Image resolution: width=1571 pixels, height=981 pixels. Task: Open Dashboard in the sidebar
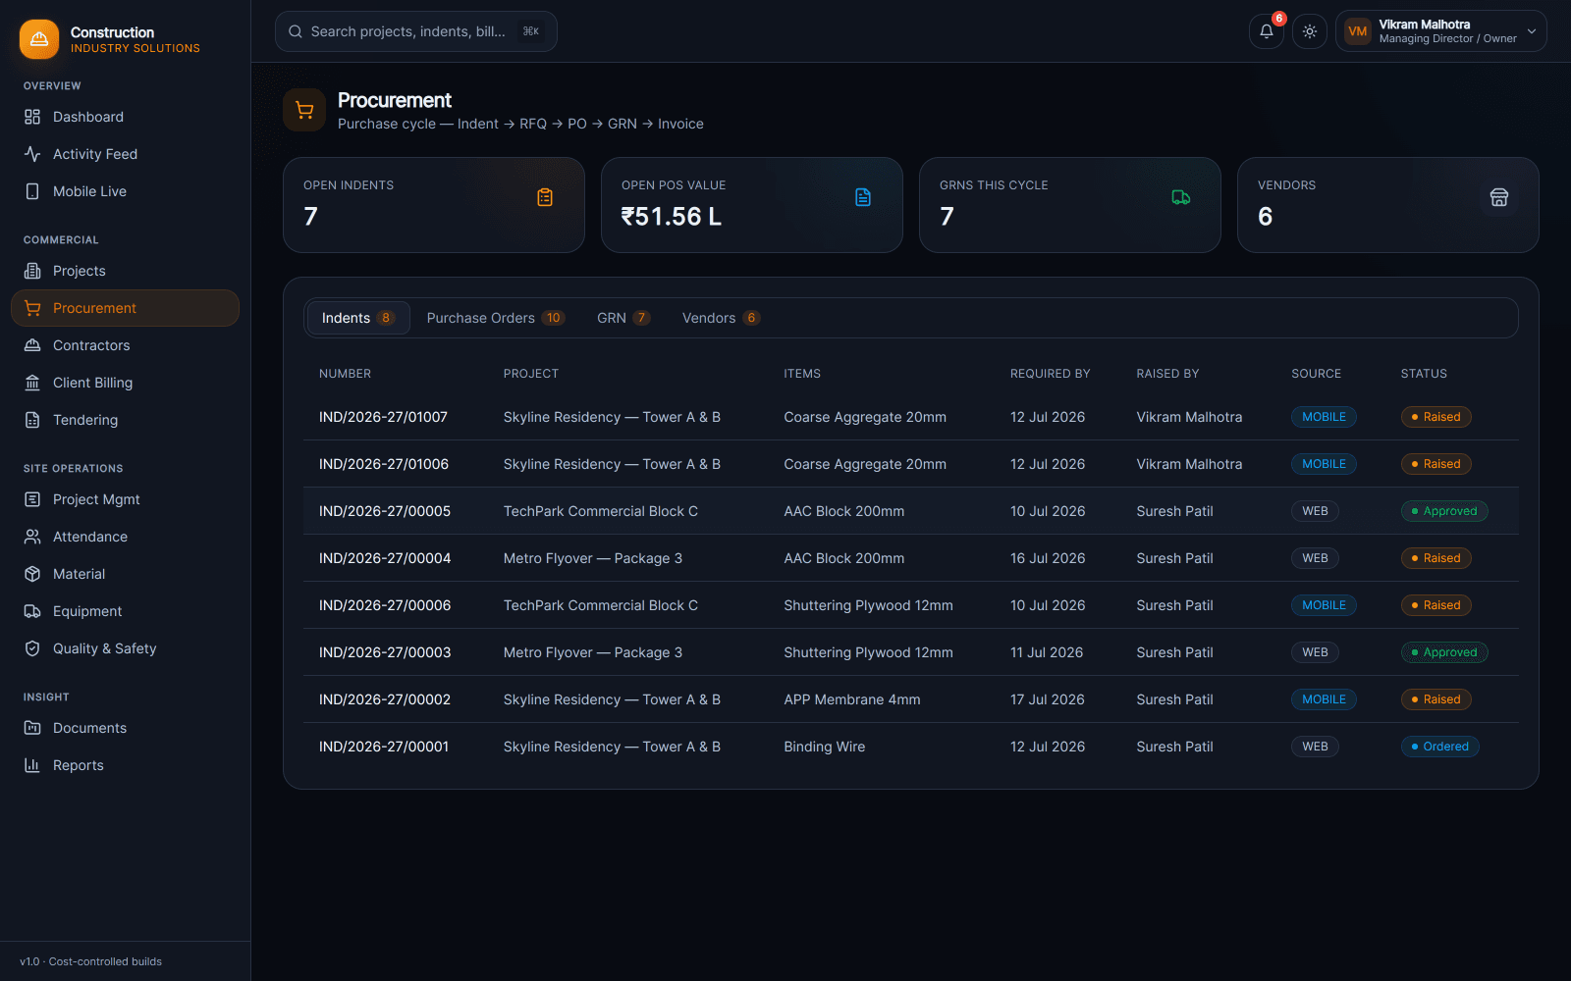[125, 117]
